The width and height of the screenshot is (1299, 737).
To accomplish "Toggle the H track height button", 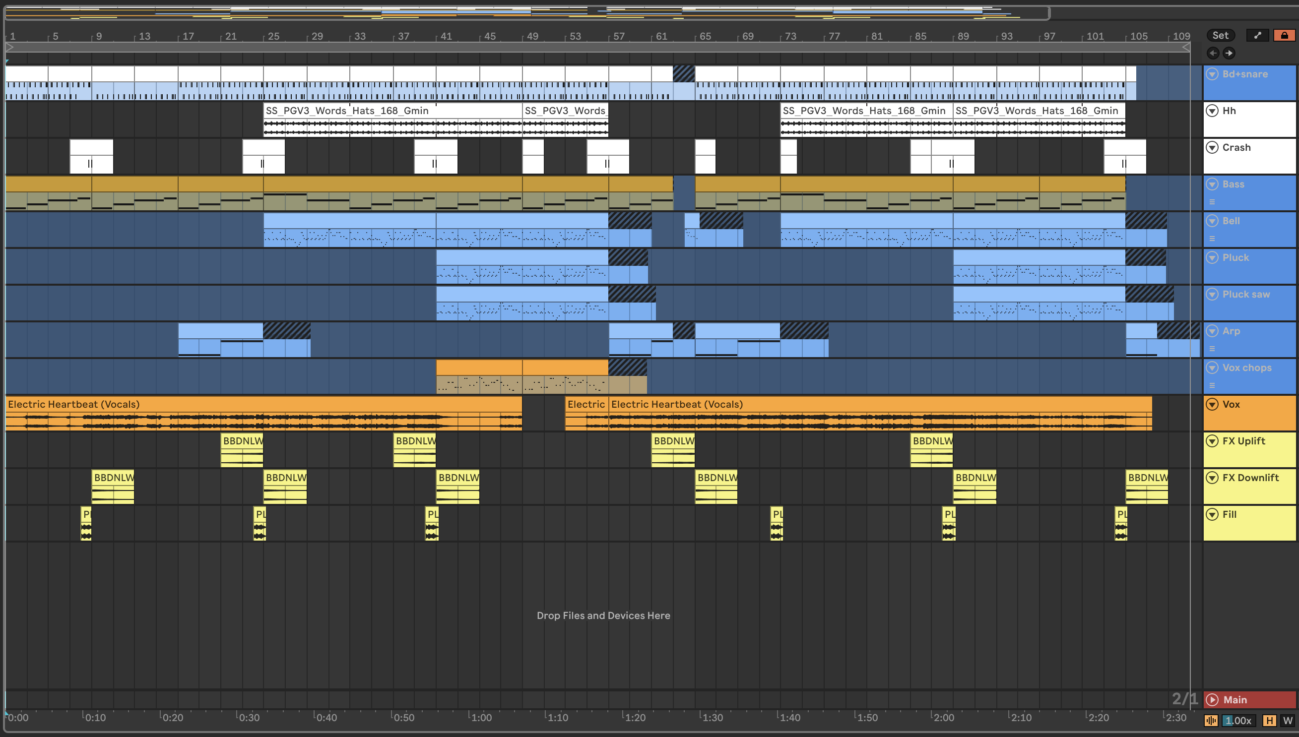I will point(1269,720).
